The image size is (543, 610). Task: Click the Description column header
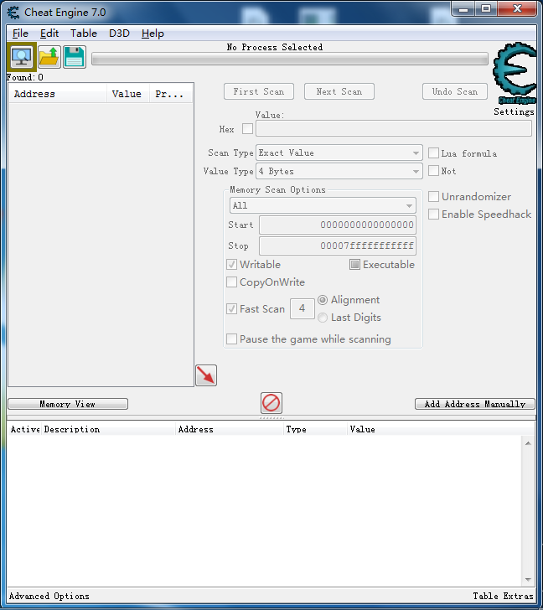point(109,430)
